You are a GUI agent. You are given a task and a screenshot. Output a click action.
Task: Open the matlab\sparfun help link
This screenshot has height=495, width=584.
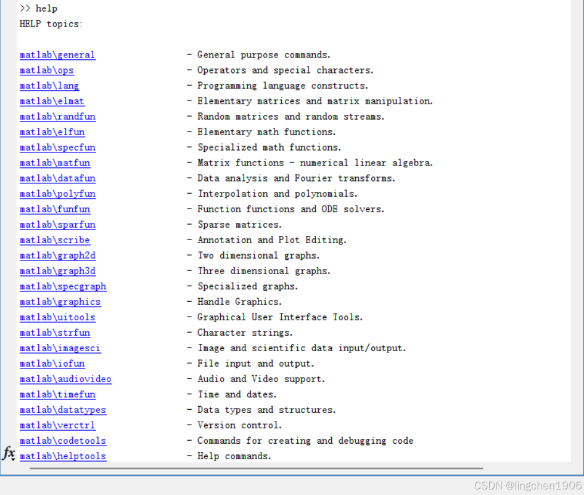pyautogui.click(x=57, y=225)
